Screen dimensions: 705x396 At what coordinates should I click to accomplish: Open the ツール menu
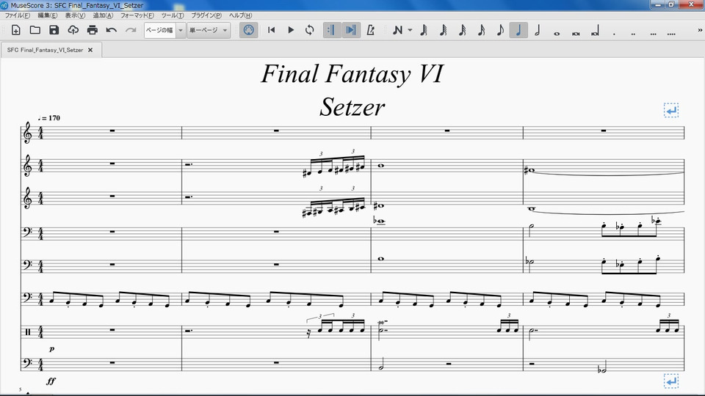(x=173, y=15)
